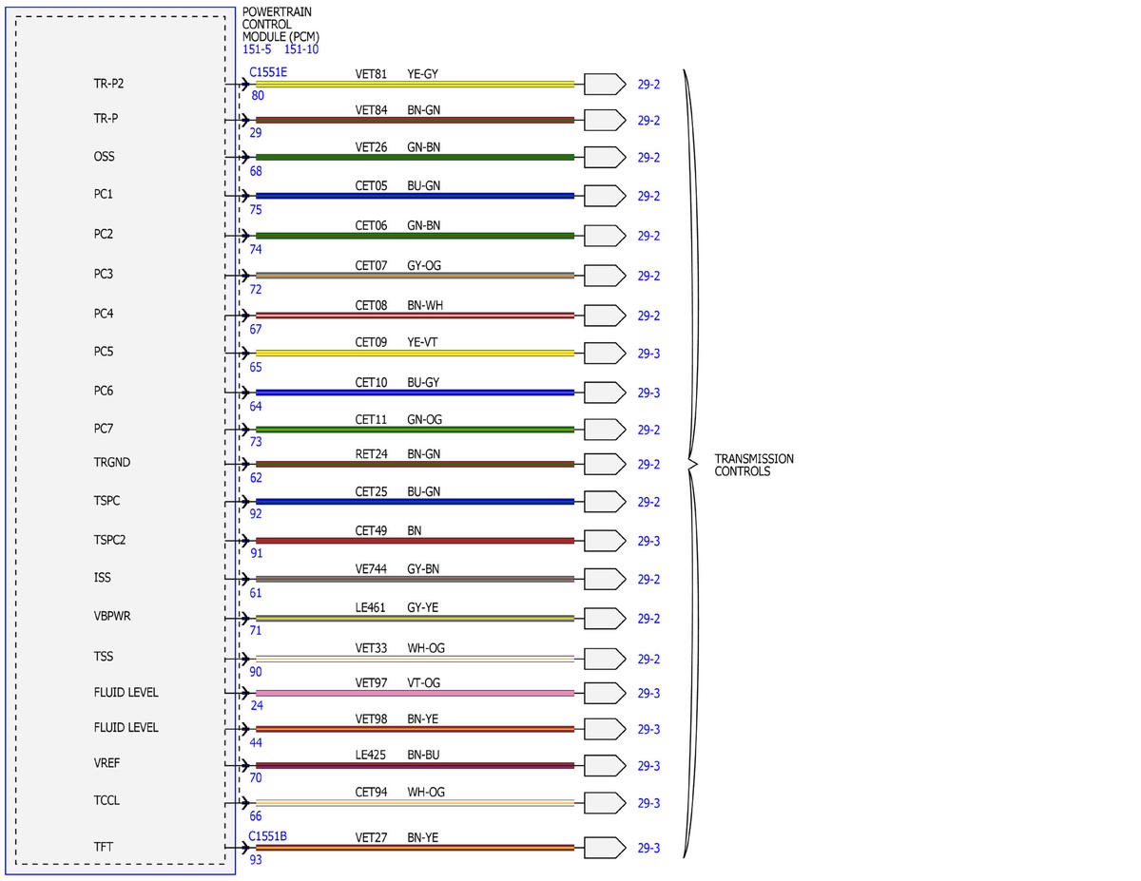Select the off-page arrow for VET84 wire
The width and height of the screenshot is (1141, 881).
[605, 121]
